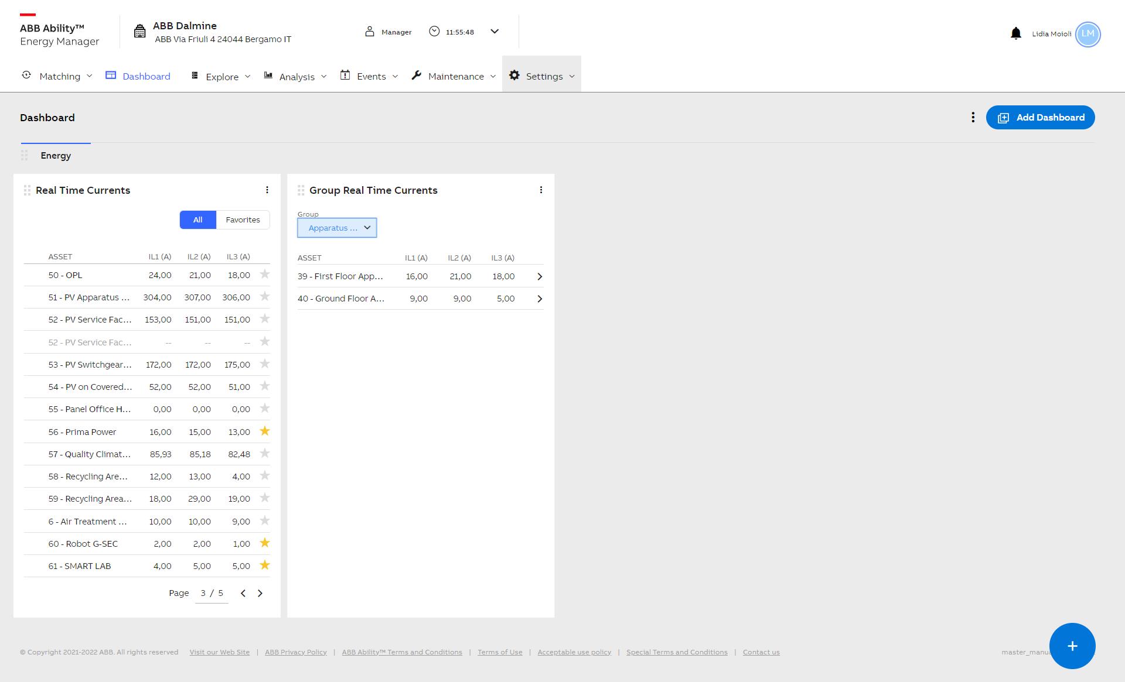Expand the Analysis menu chevron

323,76
